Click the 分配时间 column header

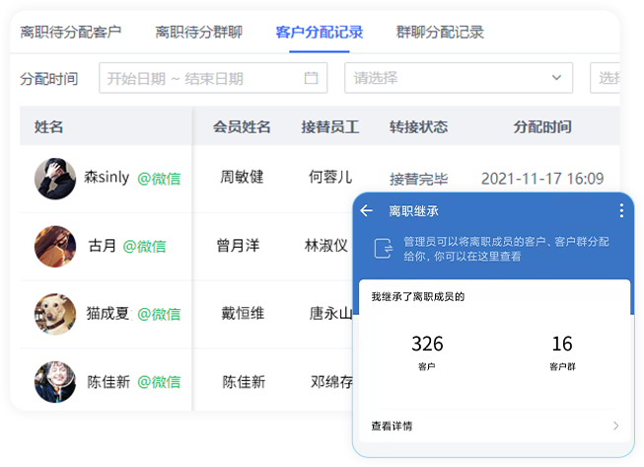click(542, 126)
